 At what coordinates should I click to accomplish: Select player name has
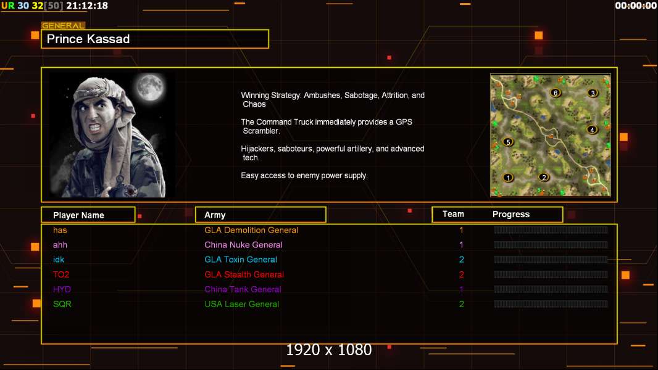(60, 230)
